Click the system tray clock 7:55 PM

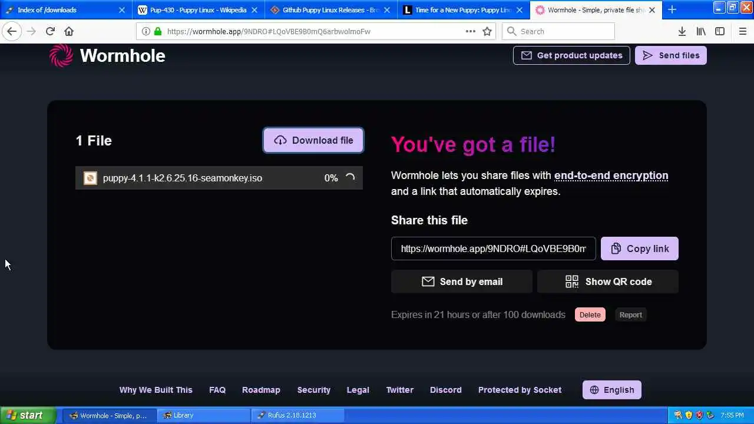coord(732,416)
